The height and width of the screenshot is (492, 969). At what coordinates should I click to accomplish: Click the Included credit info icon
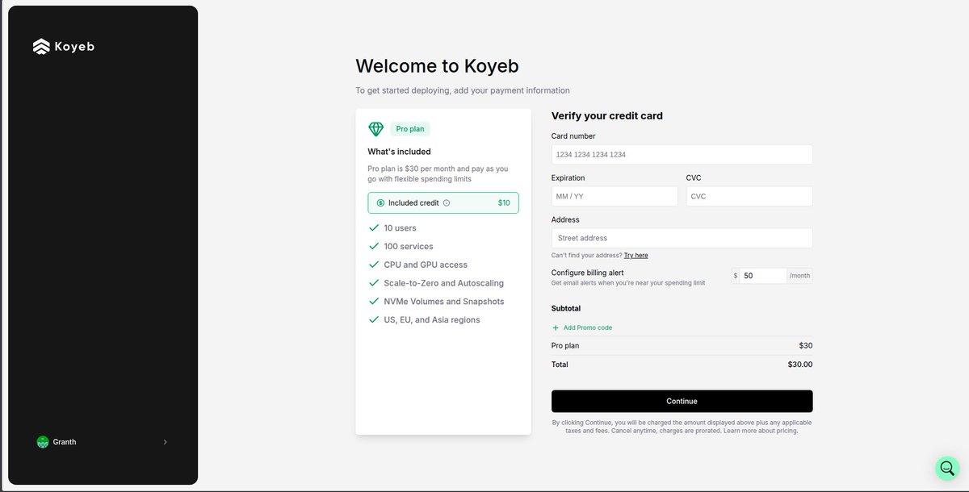pyautogui.click(x=447, y=203)
